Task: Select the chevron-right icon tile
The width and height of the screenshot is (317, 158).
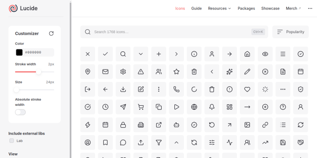Action: 176,54
